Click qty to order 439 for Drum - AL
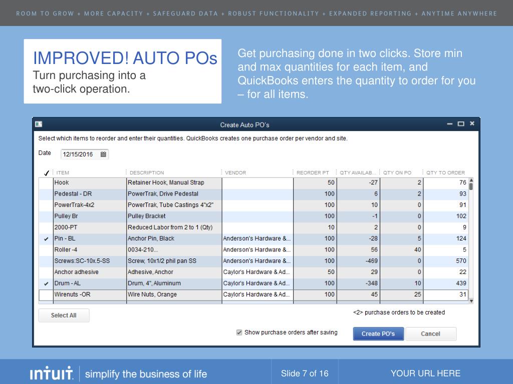The width and height of the screenshot is (513, 384). pos(445,283)
